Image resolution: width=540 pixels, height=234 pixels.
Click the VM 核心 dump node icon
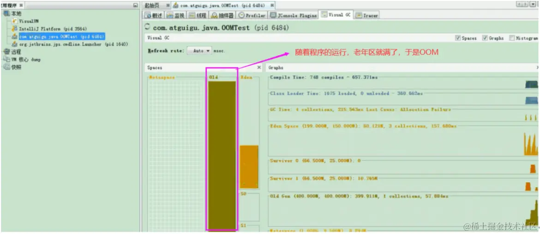(x=6, y=59)
